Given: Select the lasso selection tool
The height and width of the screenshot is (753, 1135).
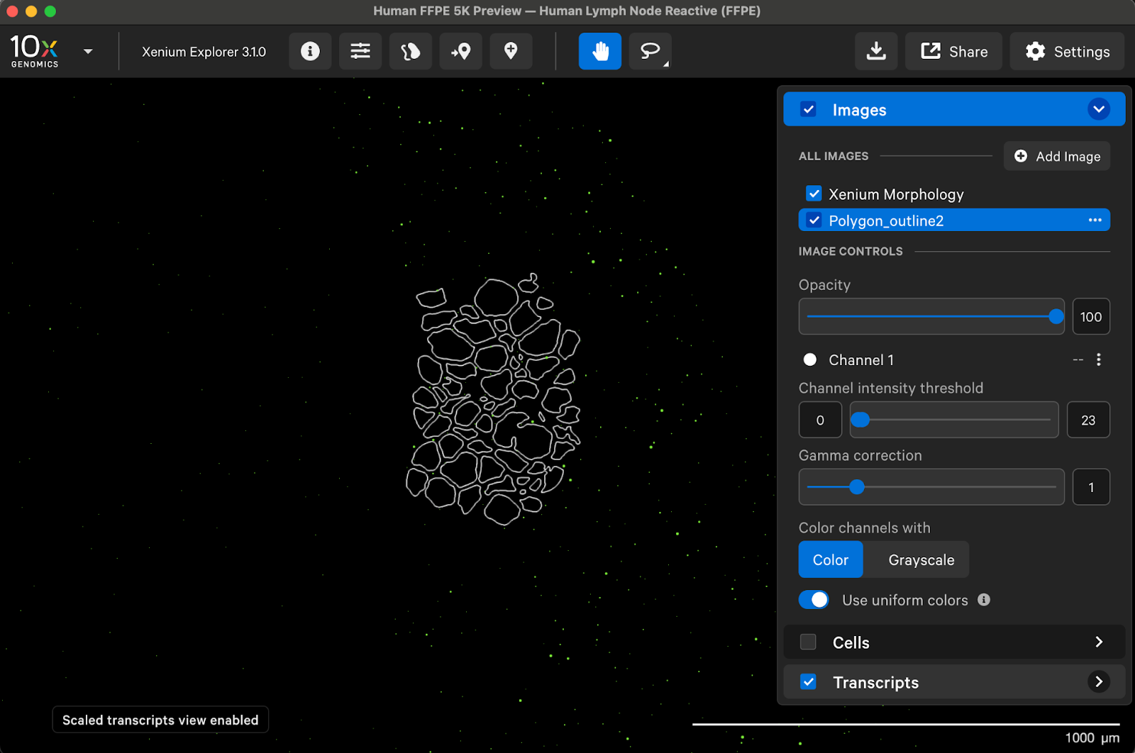Looking at the screenshot, I should pyautogui.click(x=650, y=51).
